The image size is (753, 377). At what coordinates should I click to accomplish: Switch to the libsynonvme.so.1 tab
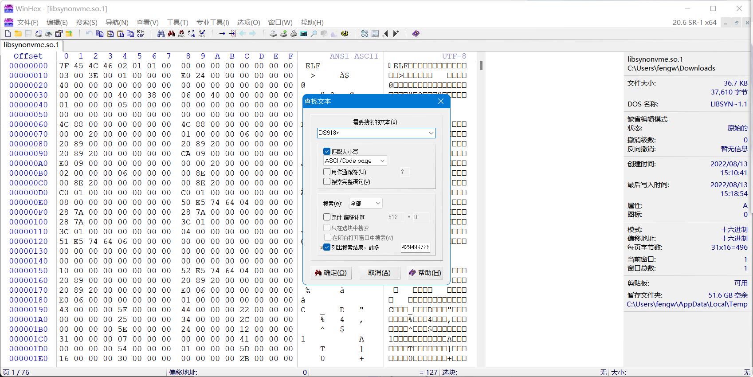pyautogui.click(x=31, y=45)
